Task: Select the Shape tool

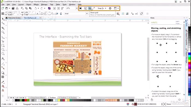Action: point(3,23)
